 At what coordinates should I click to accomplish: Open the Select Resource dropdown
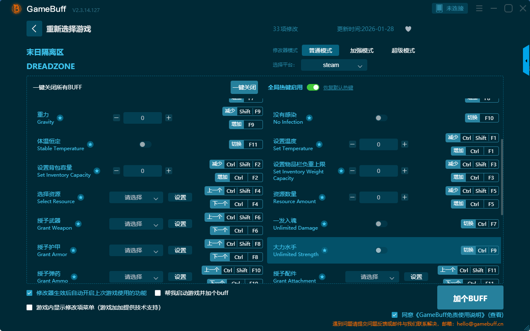136,198
